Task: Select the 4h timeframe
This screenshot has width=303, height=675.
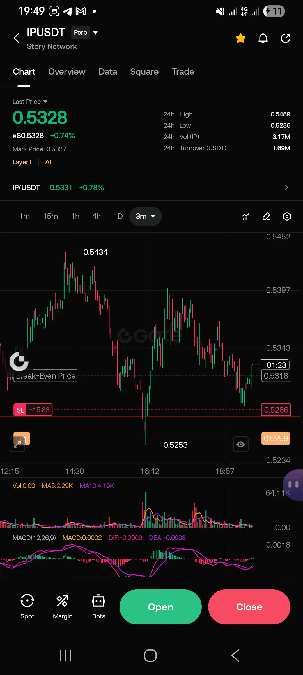Action: click(x=97, y=216)
